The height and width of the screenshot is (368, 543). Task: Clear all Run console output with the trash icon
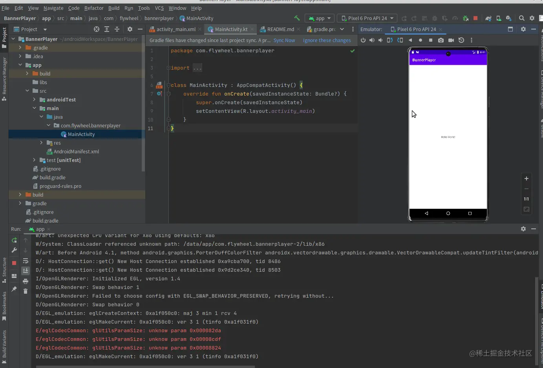[26, 291]
